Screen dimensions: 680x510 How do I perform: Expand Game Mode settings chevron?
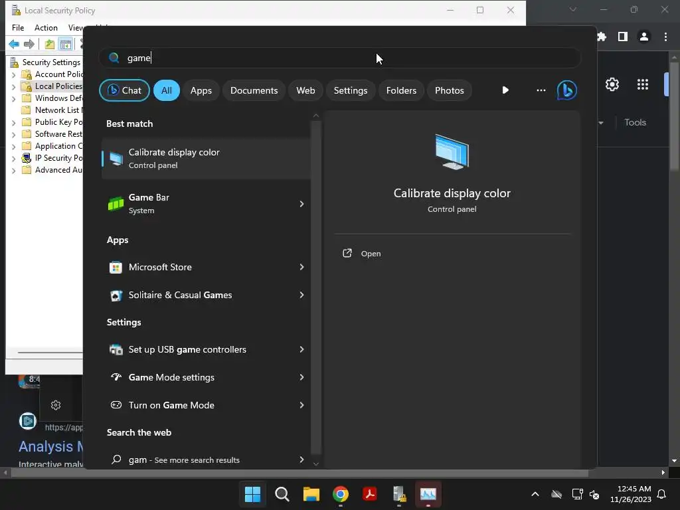301,377
